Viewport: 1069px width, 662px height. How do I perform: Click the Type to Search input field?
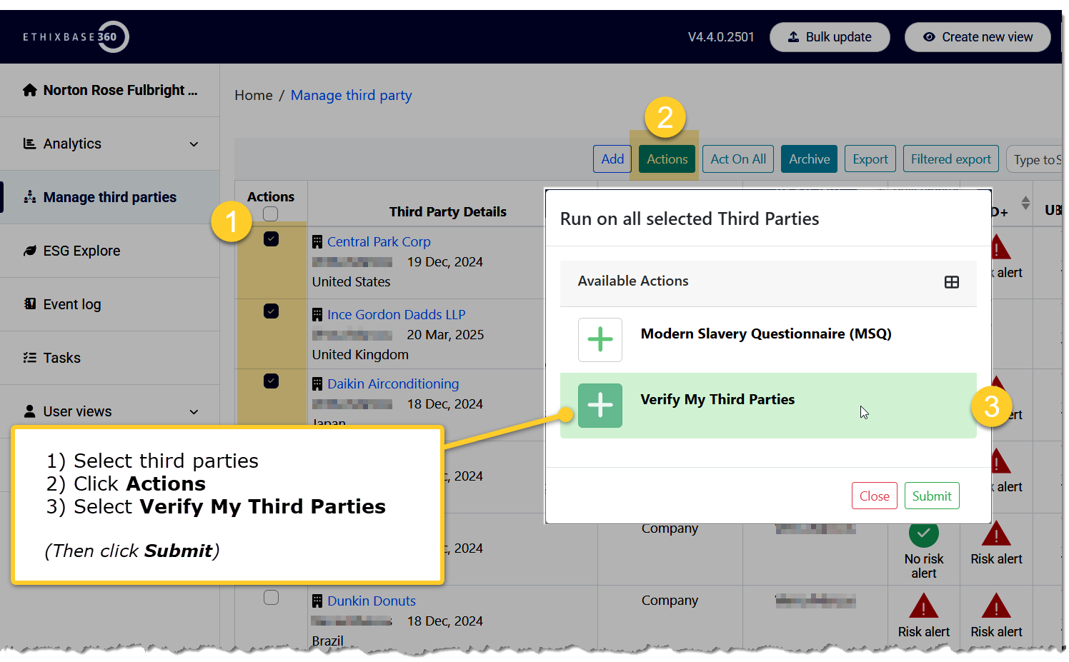click(1034, 160)
